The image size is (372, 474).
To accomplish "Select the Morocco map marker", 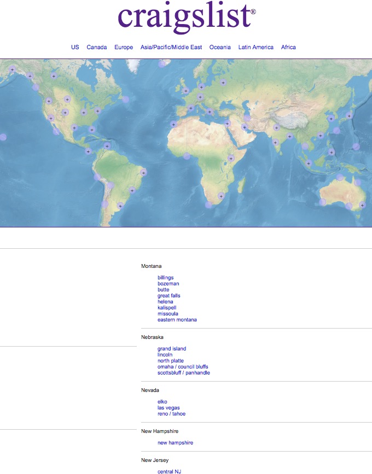I will pos(173,124).
